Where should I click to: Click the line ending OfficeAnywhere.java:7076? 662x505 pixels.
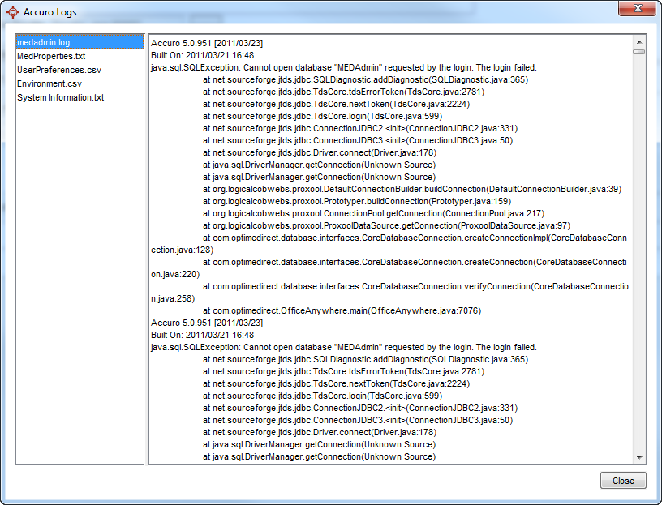pos(342,311)
